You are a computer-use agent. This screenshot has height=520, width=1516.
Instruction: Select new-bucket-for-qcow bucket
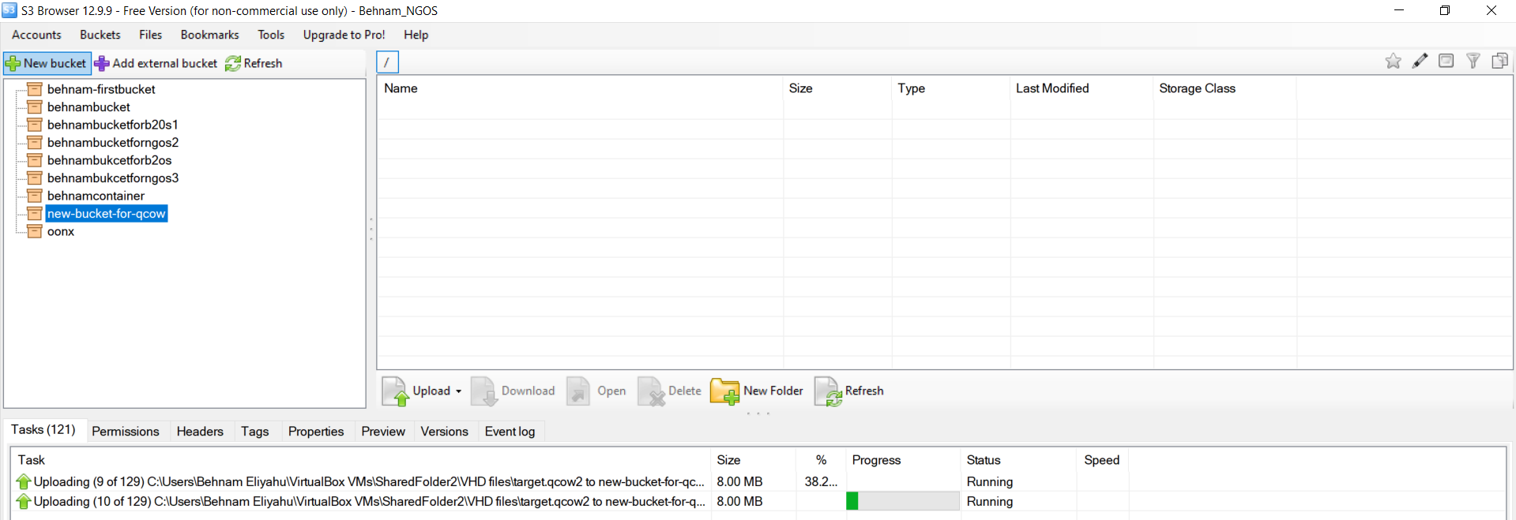click(106, 214)
